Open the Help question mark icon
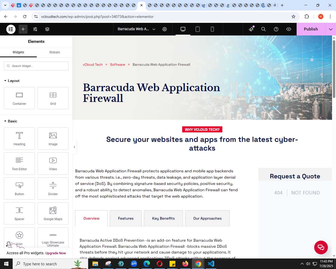Viewport: 336px width, 269px height. coord(276,29)
